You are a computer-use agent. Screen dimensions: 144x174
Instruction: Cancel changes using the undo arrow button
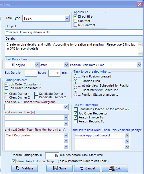87,168
